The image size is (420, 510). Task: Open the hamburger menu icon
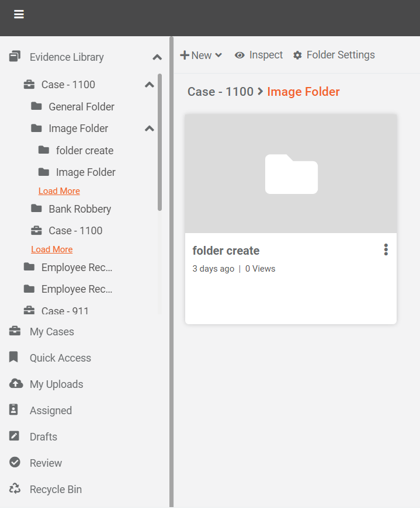[x=19, y=15]
